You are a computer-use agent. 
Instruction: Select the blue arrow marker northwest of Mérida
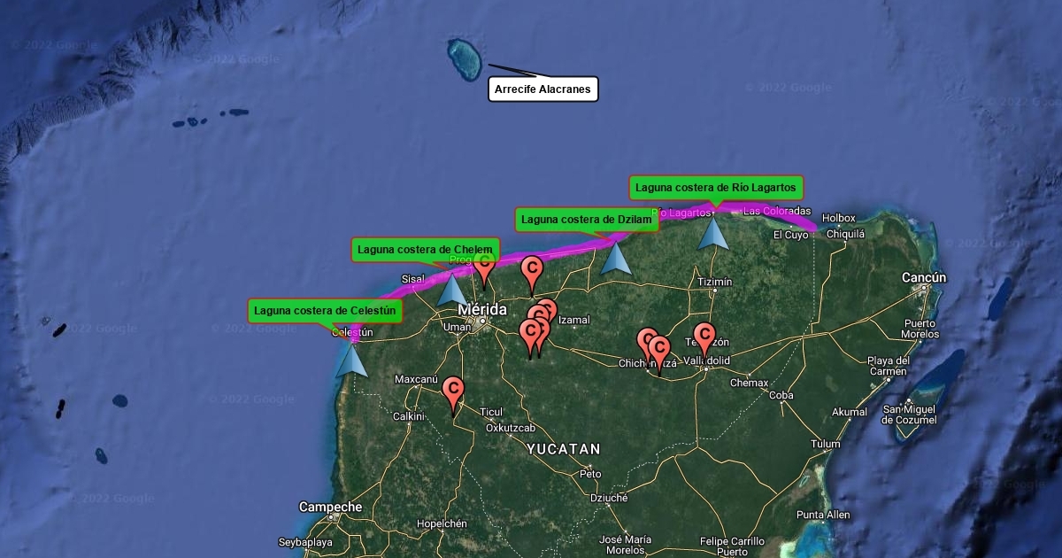pos(452,290)
